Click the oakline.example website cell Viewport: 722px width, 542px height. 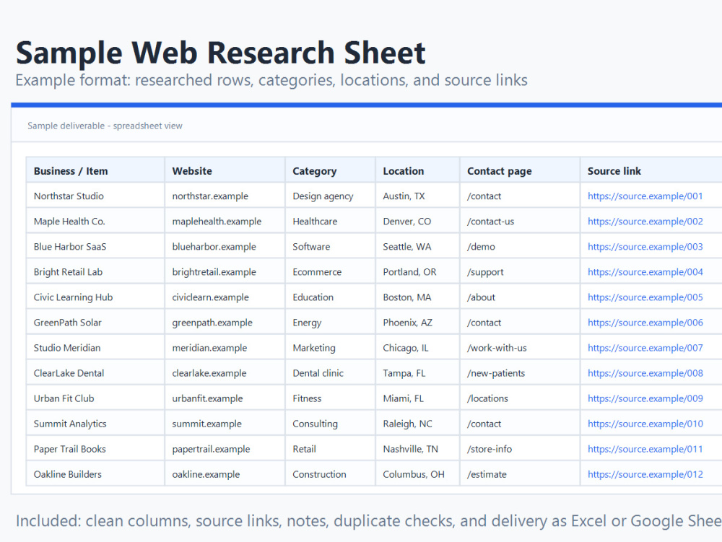225,474
